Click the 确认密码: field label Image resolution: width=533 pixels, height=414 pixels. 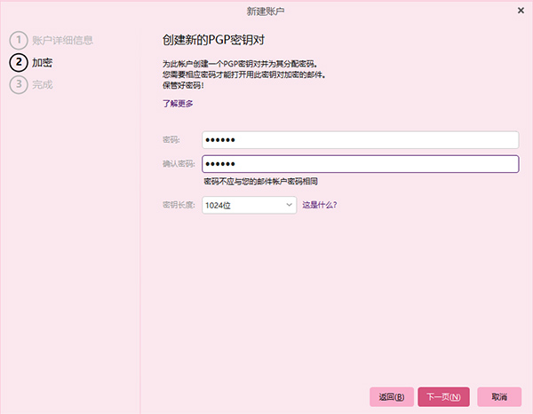pyautogui.click(x=179, y=164)
